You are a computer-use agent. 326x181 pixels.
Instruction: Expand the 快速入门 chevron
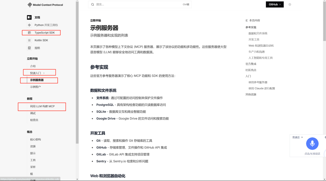[x=44, y=73]
